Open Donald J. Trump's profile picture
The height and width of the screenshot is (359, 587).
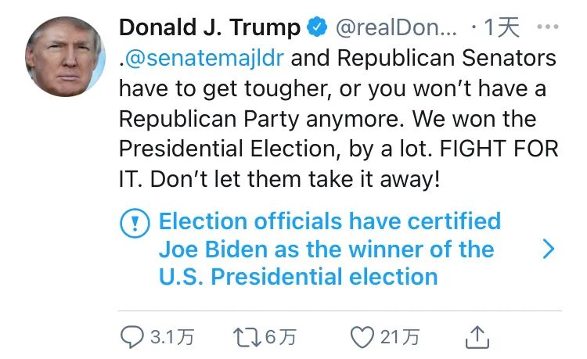[66, 56]
